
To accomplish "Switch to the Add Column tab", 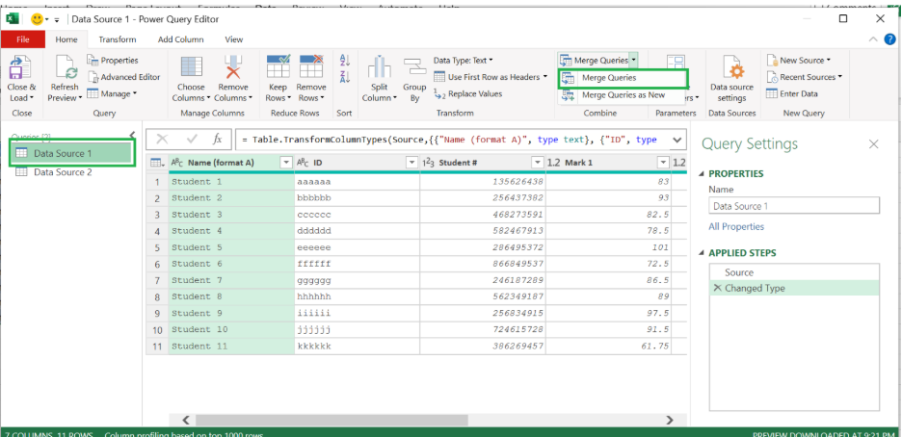I will pos(180,39).
